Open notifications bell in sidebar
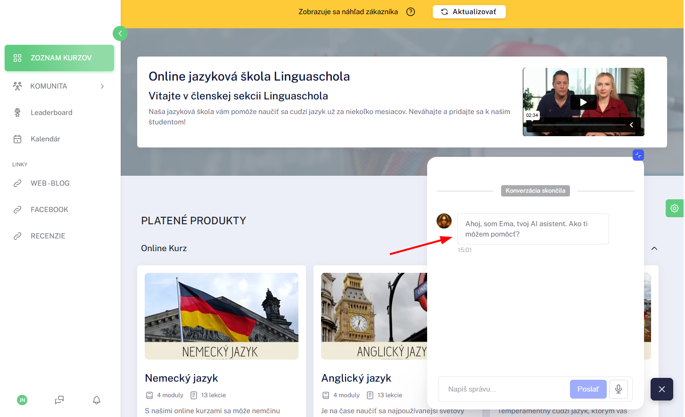The height and width of the screenshot is (417, 685). tap(97, 400)
